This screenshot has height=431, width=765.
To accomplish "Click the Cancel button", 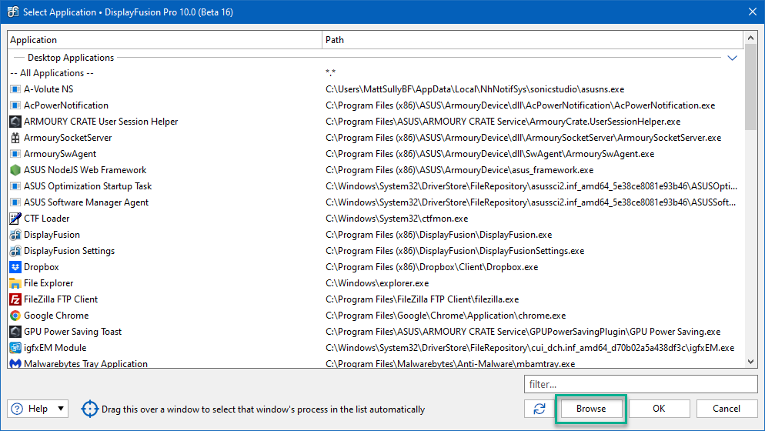I will [x=727, y=409].
